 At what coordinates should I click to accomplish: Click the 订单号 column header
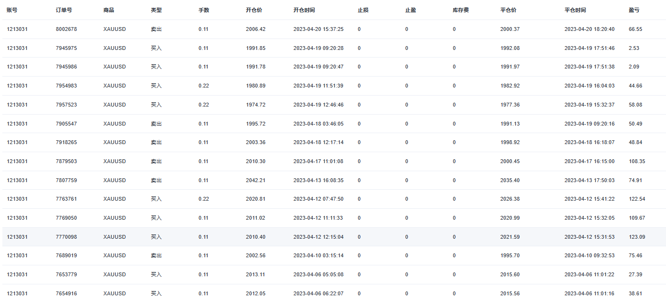click(64, 10)
